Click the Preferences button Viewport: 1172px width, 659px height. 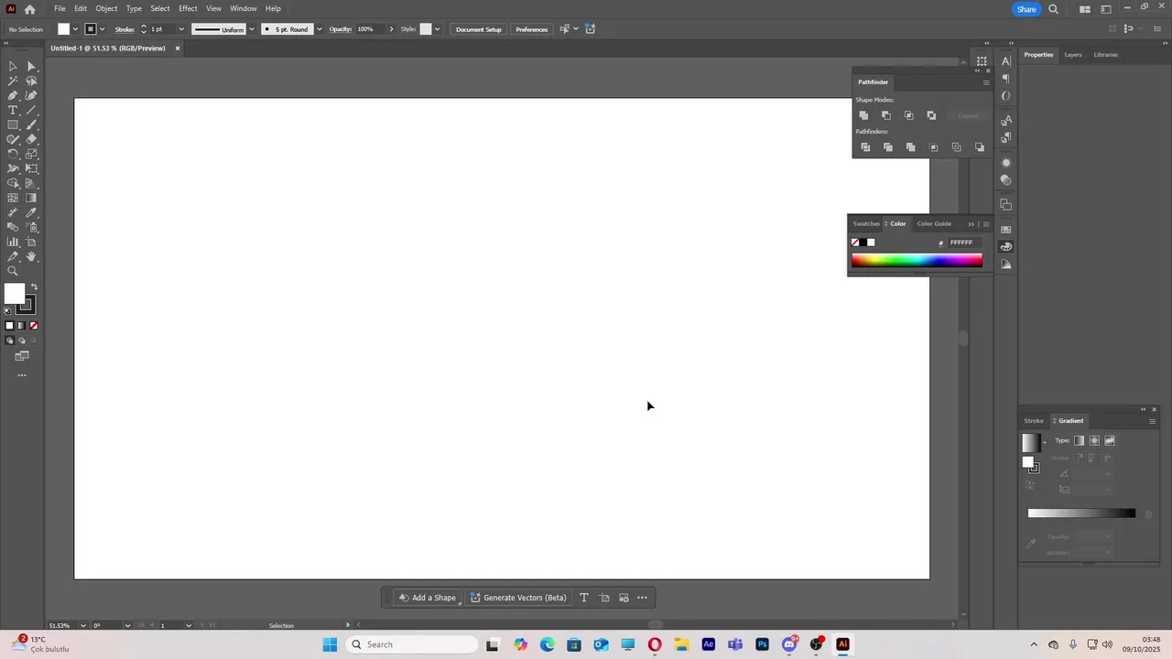coord(532,29)
